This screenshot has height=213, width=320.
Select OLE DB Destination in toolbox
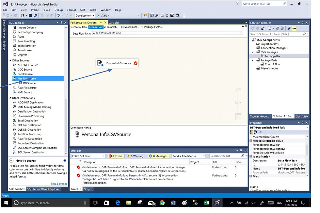point(29,130)
